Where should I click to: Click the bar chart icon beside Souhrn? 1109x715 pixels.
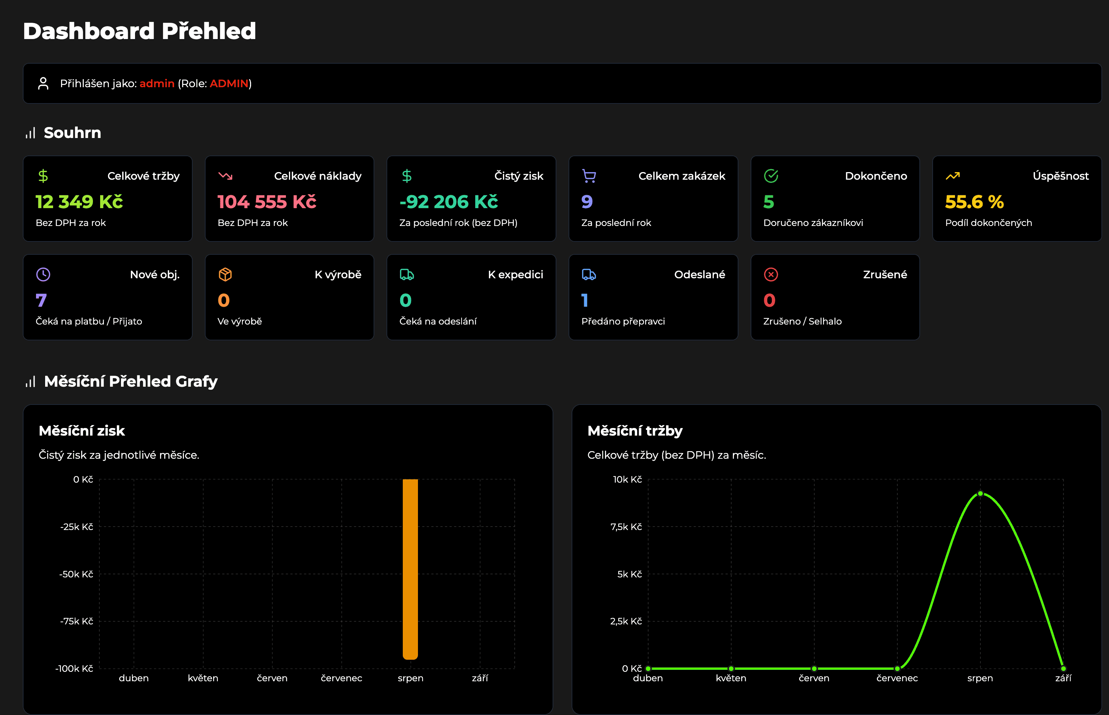click(x=31, y=133)
